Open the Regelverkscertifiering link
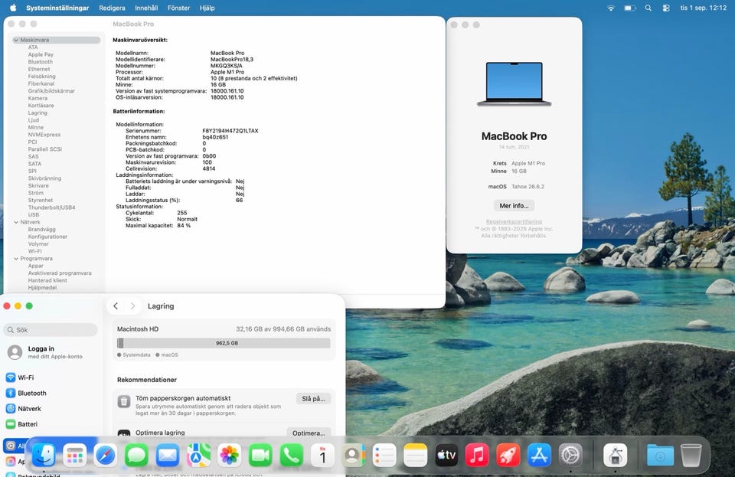This screenshot has height=477, width=735. tap(514, 221)
